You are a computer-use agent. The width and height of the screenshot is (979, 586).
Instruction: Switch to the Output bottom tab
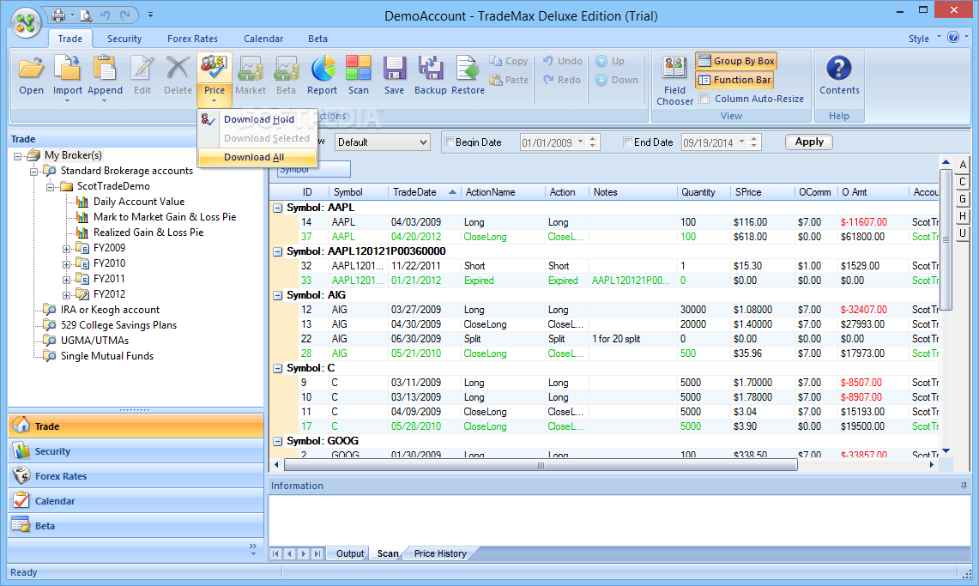point(350,553)
